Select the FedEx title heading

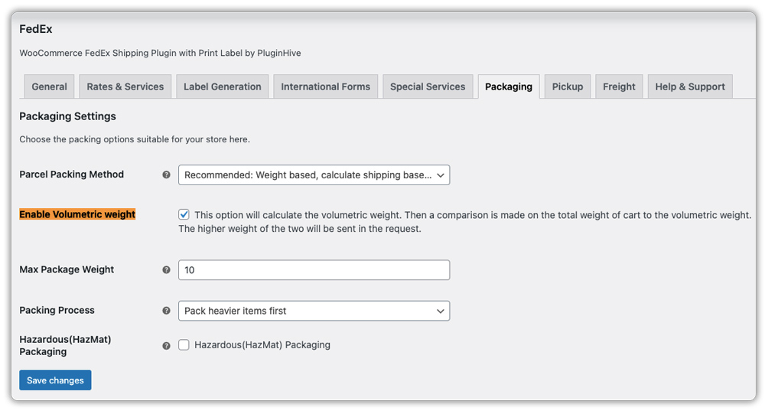tap(36, 29)
